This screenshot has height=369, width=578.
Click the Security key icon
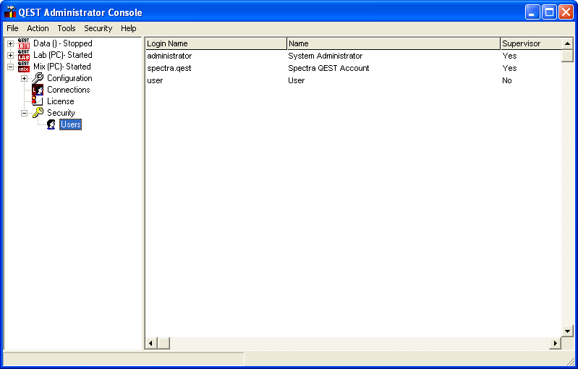tap(38, 113)
